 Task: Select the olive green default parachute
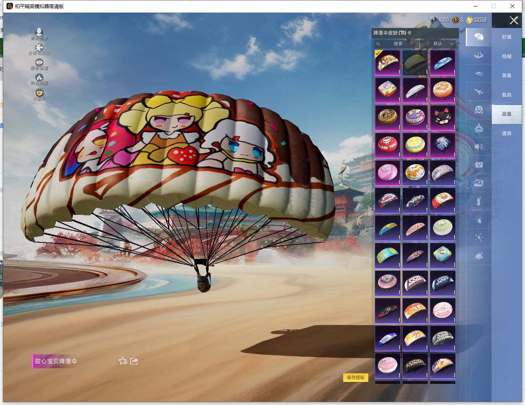coord(415,62)
